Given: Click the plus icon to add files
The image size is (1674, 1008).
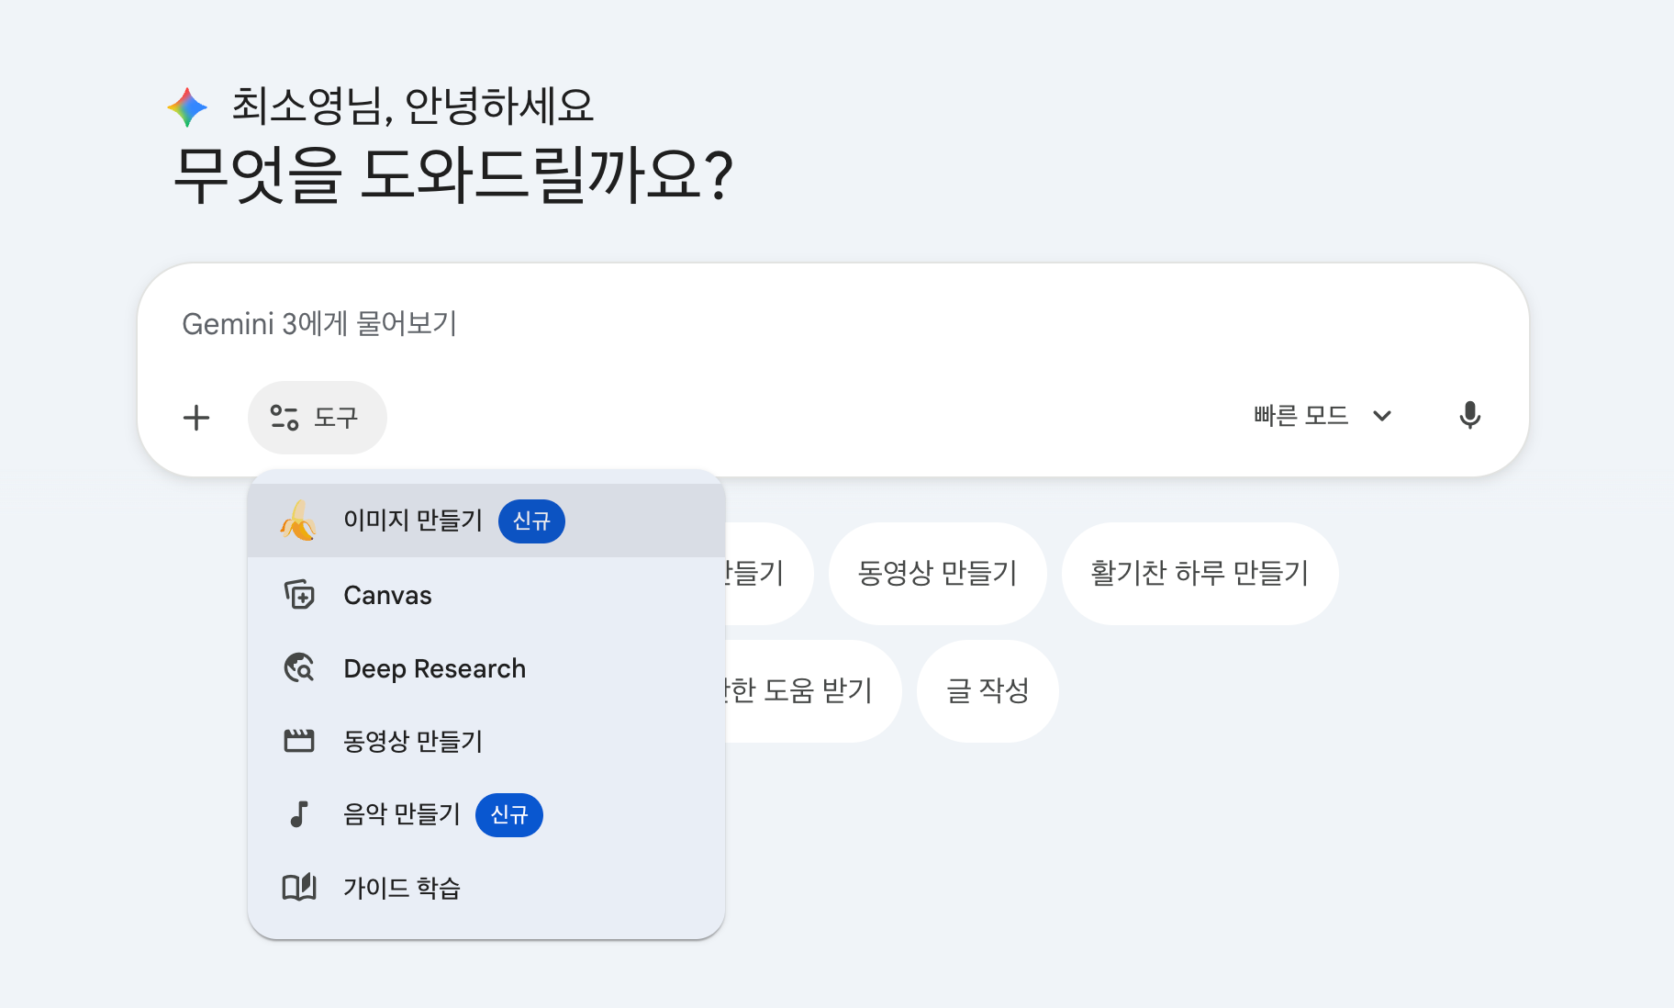Looking at the screenshot, I should pyautogui.click(x=196, y=418).
